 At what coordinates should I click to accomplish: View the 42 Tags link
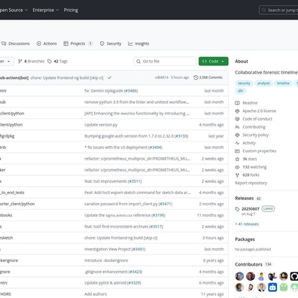coord(57,61)
